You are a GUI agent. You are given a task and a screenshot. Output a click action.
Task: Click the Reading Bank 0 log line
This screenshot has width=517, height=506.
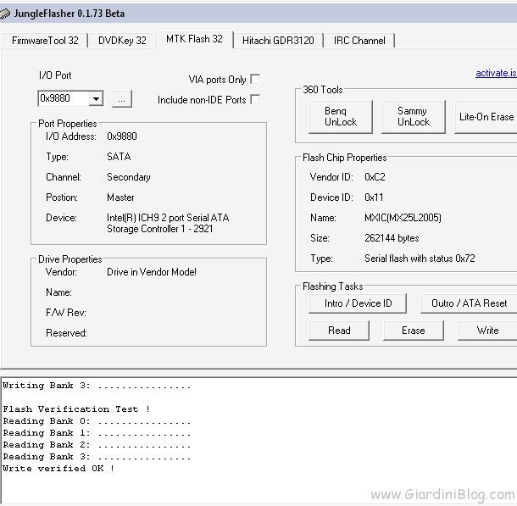(97, 421)
